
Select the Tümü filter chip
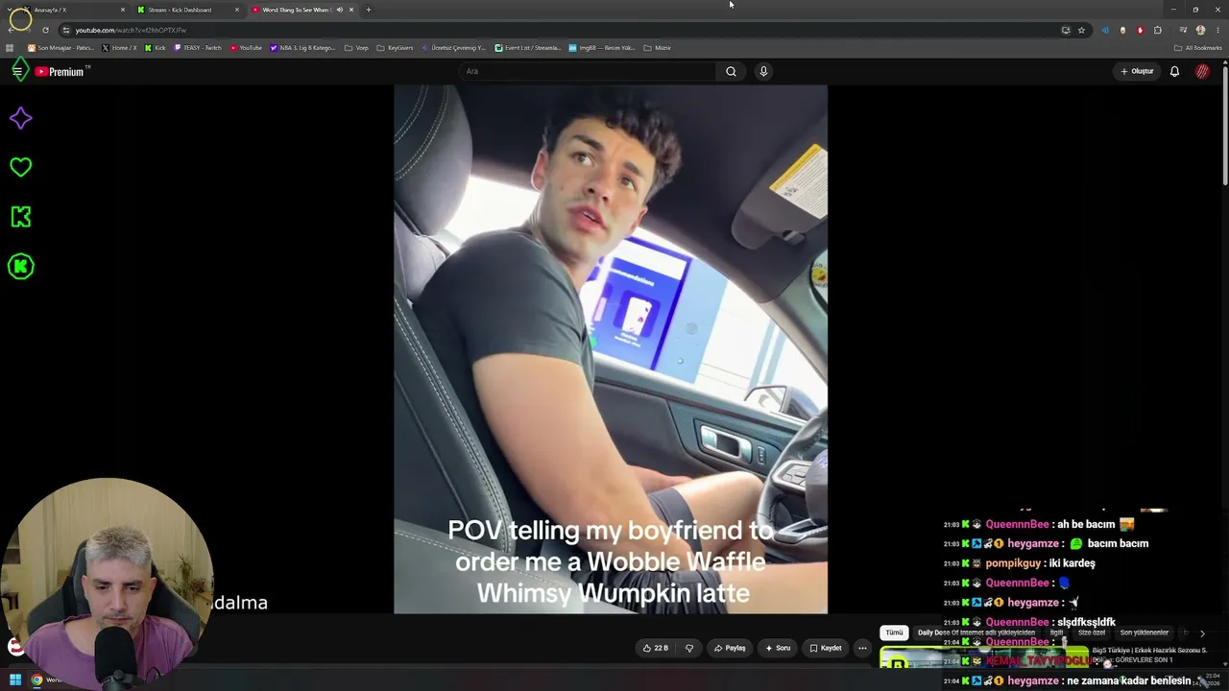tap(894, 633)
